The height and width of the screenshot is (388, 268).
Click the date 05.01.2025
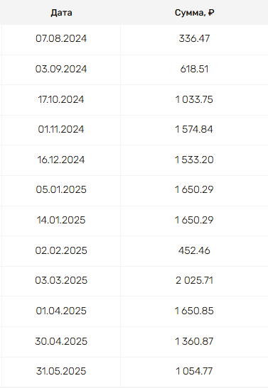tap(61, 190)
